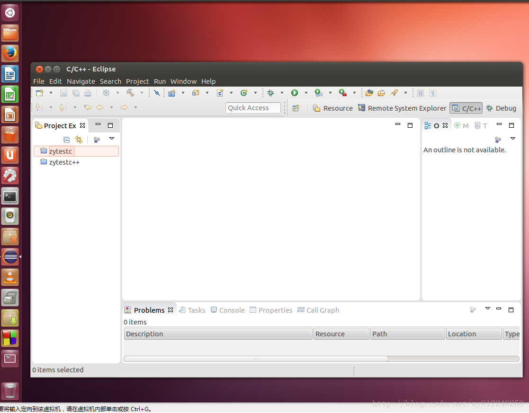Open the Project menu
Viewport: 529px width, 413px height.
pyautogui.click(x=137, y=81)
